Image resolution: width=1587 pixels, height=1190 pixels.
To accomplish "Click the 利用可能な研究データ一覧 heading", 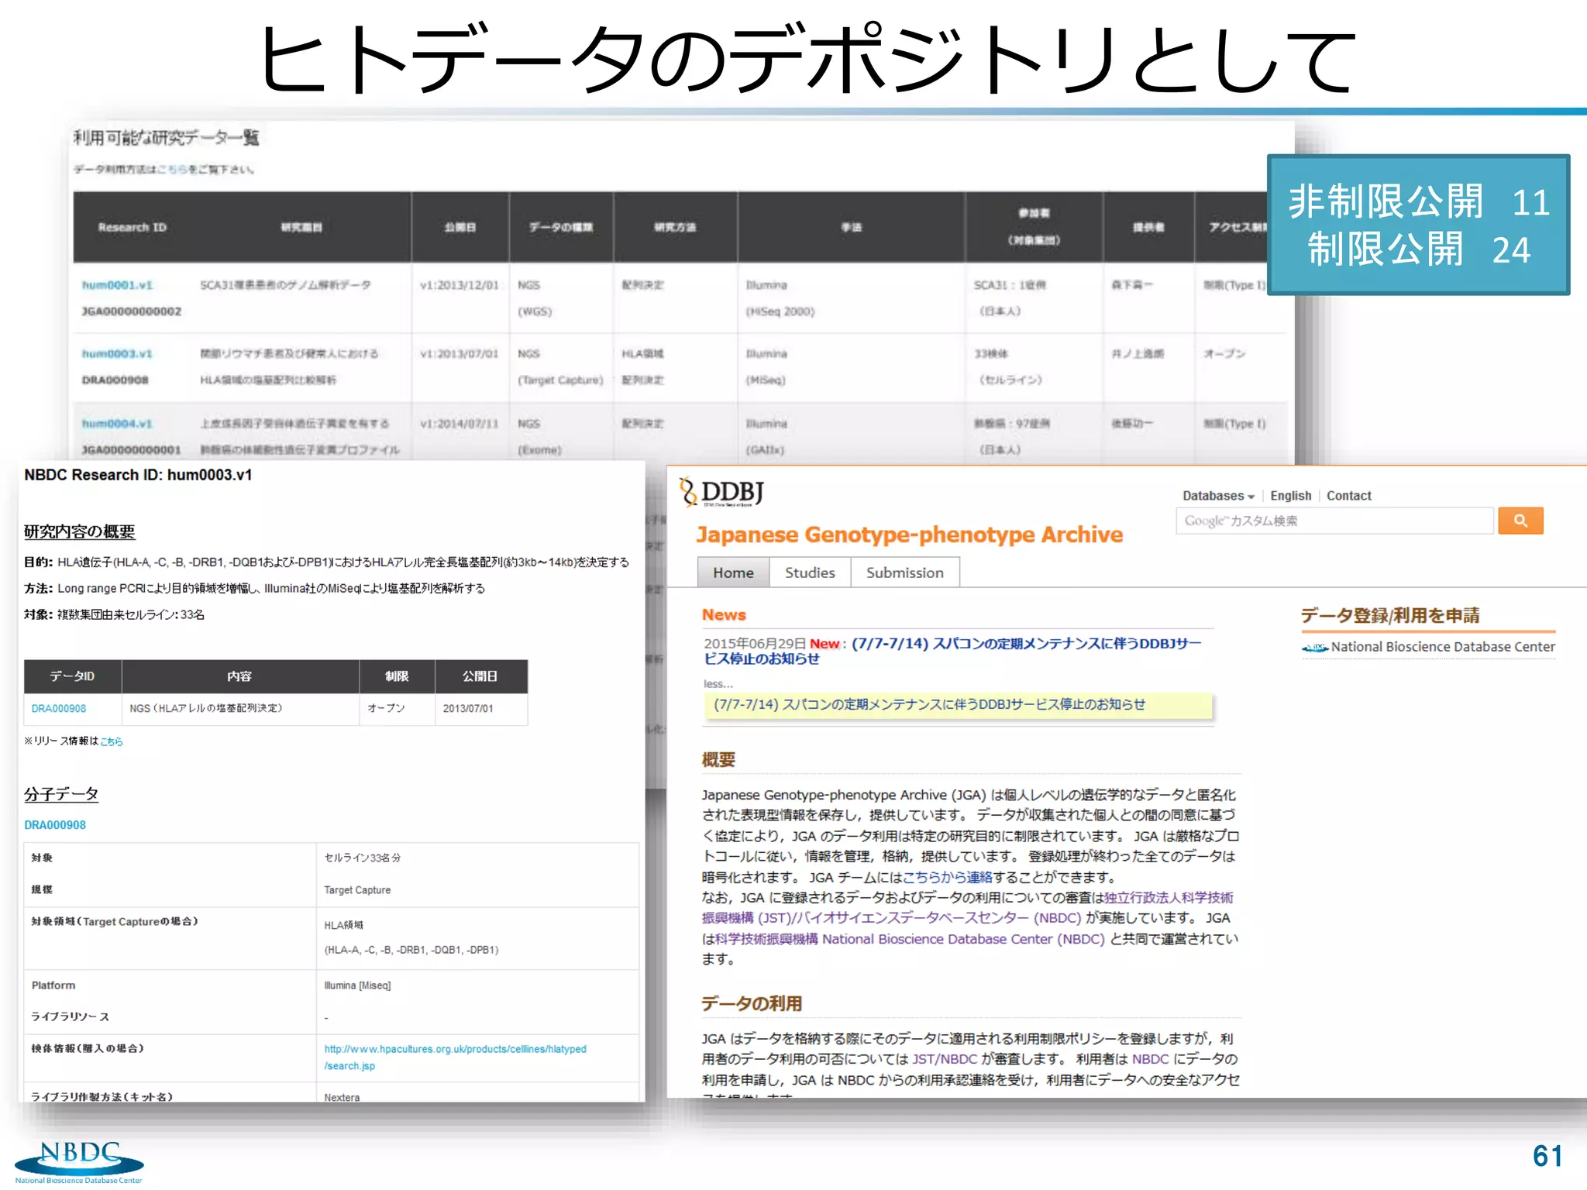I will click(x=166, y=138).
